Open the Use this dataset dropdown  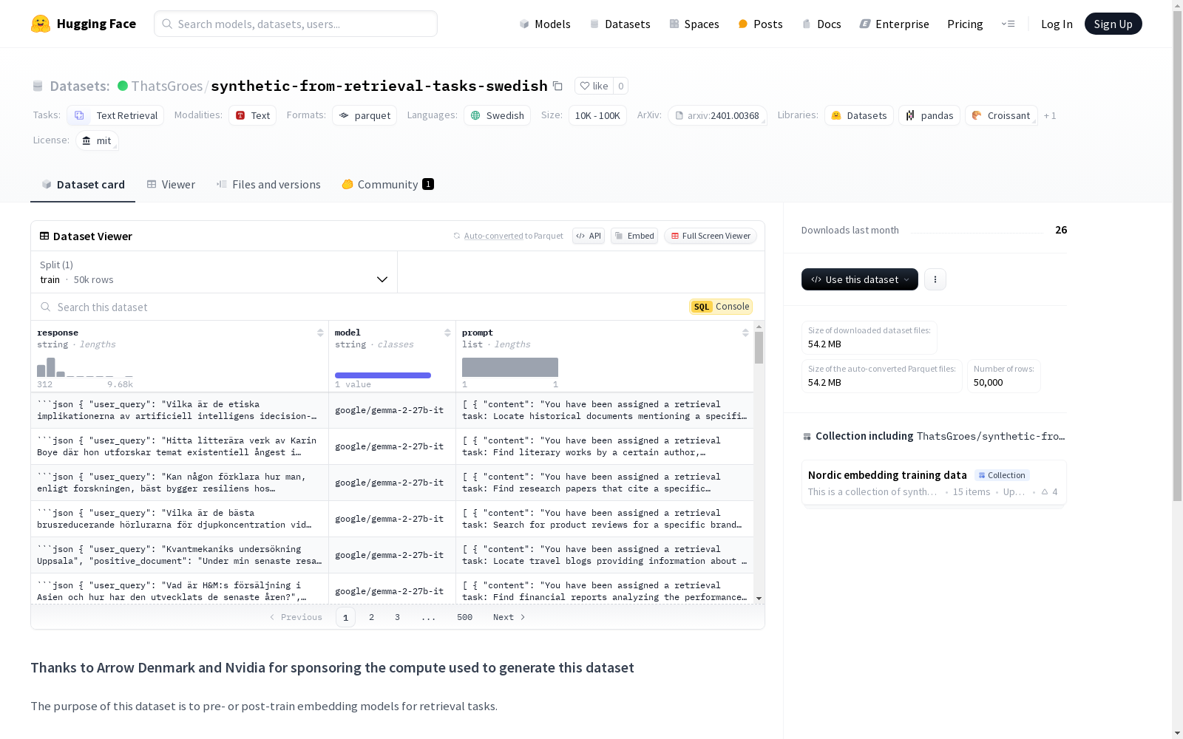tap(860, 279)
